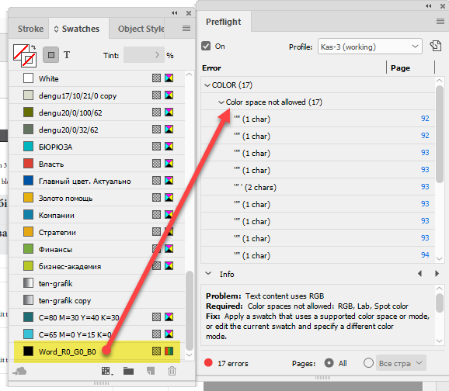Go to next error info arrow
Image resolution: width=449 pixels, height=391 pixels.
coord(437,274)
